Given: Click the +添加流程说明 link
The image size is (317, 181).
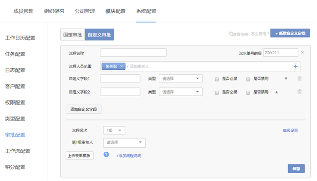Looking at the screenshot, I should 128,156.
